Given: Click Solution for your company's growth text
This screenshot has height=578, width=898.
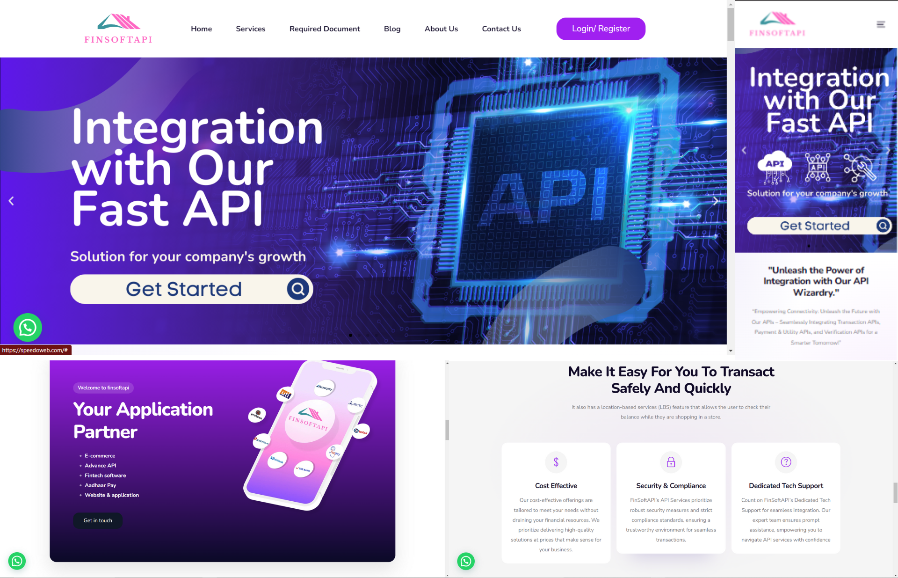Looking at the screenshot, I should 188,256.
